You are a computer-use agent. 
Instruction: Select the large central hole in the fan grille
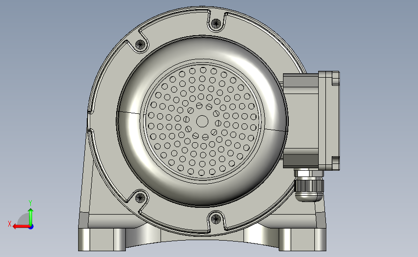click(x=202, y=122)
